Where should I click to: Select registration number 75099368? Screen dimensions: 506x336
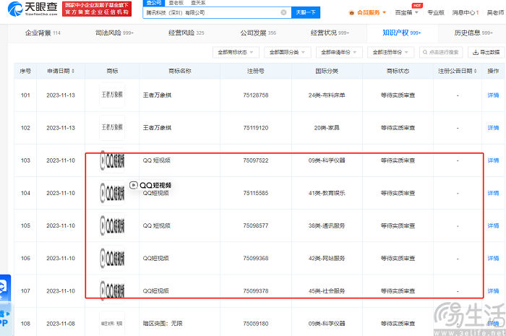(x=256, y=258)
